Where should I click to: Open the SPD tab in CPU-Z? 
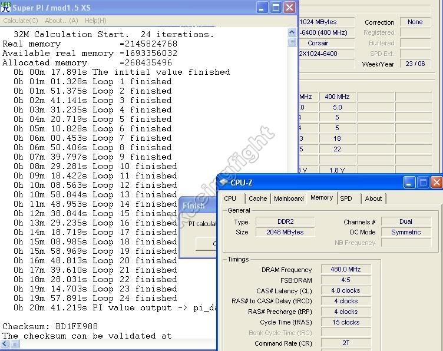coord(346,198)
